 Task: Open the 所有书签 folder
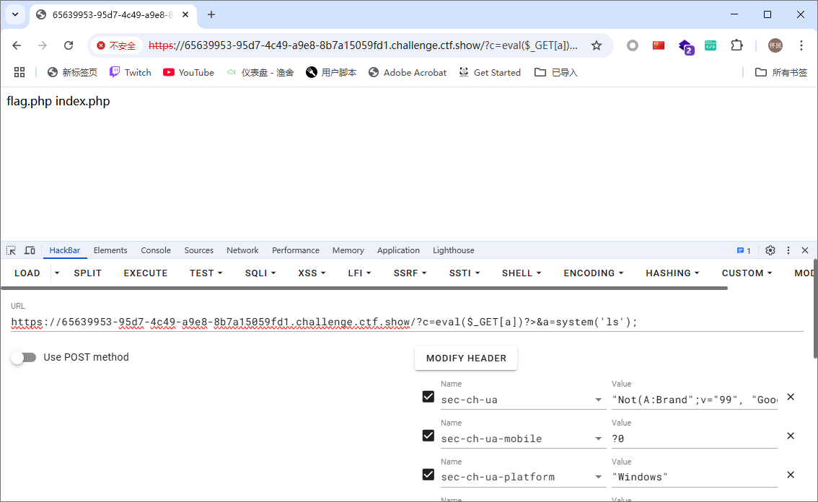pyautogui.click(x=781, y=73)
